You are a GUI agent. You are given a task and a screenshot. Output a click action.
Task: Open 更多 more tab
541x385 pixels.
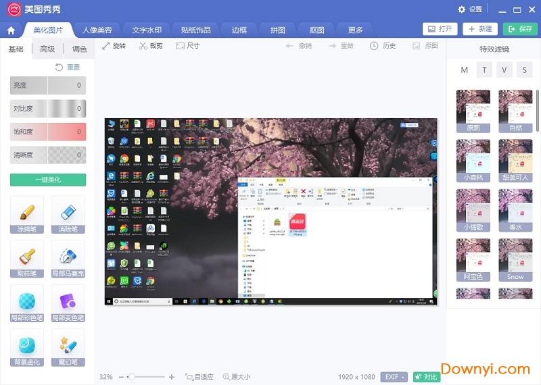click(x=356, y=30)
